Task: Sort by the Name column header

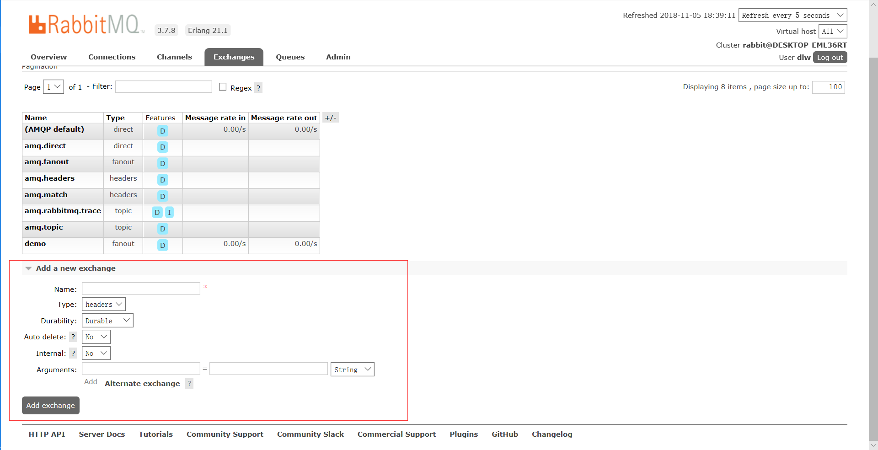Action: pos(36,118)
